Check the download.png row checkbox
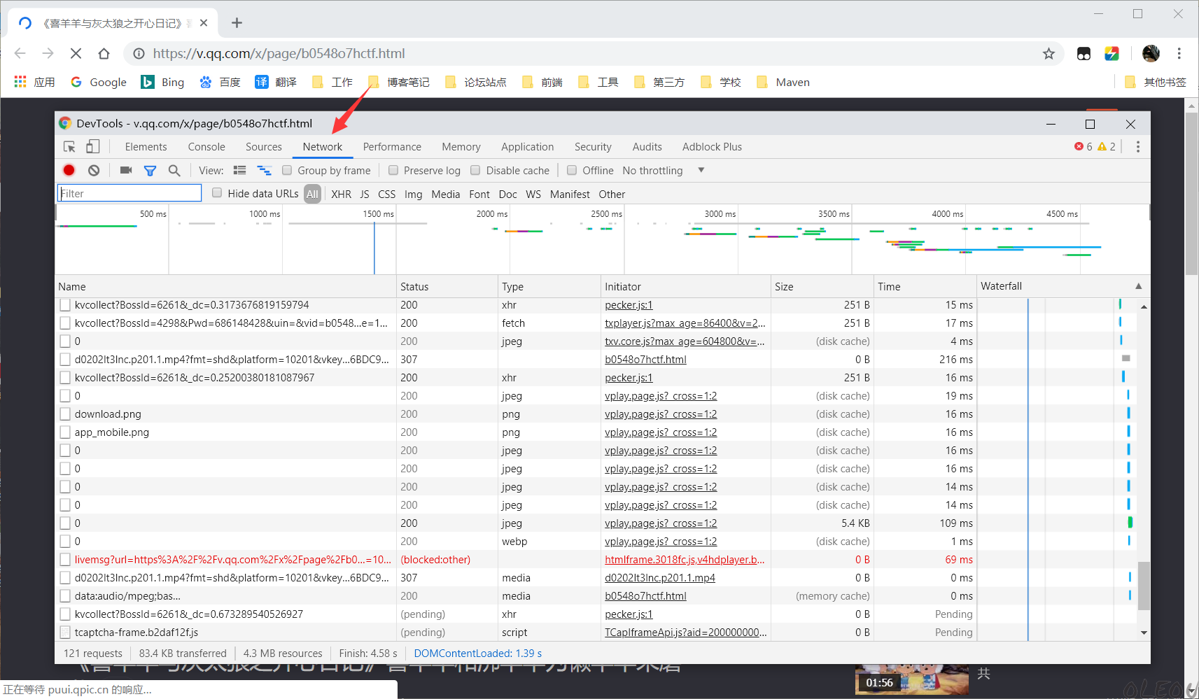Image resolution: width=1199 pixels, height=699 pixels. [65, 414]
